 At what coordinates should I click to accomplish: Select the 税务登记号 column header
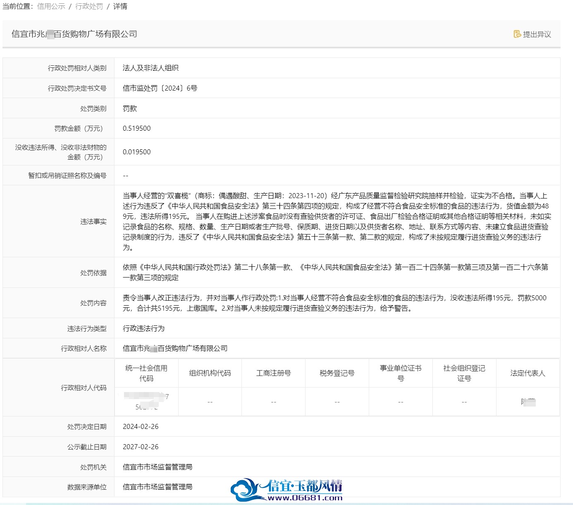pyautogui.click(x=337, y=373)
